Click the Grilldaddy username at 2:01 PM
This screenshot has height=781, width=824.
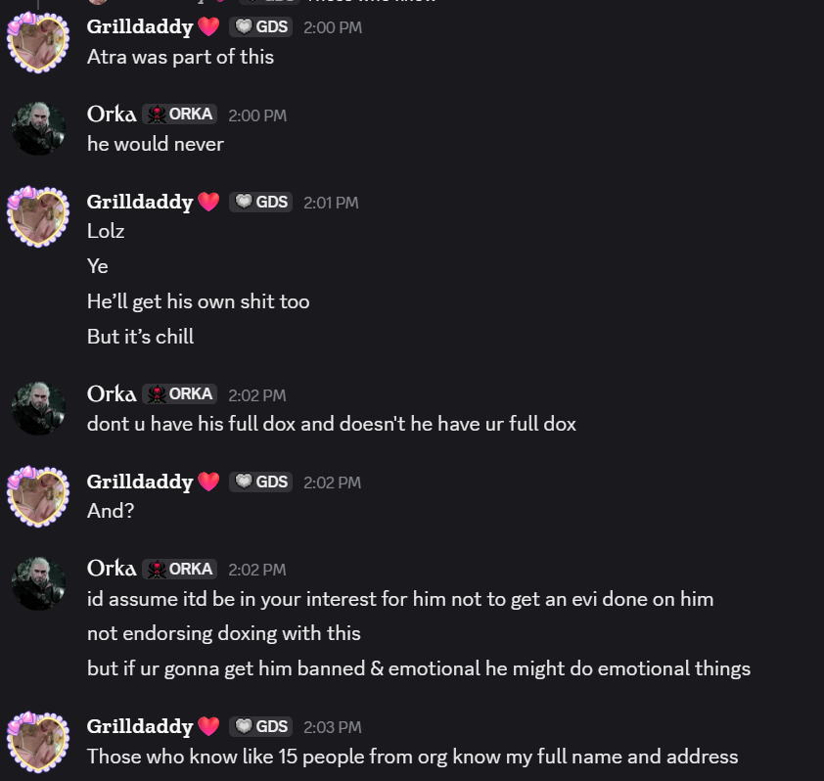coord(140,202)
